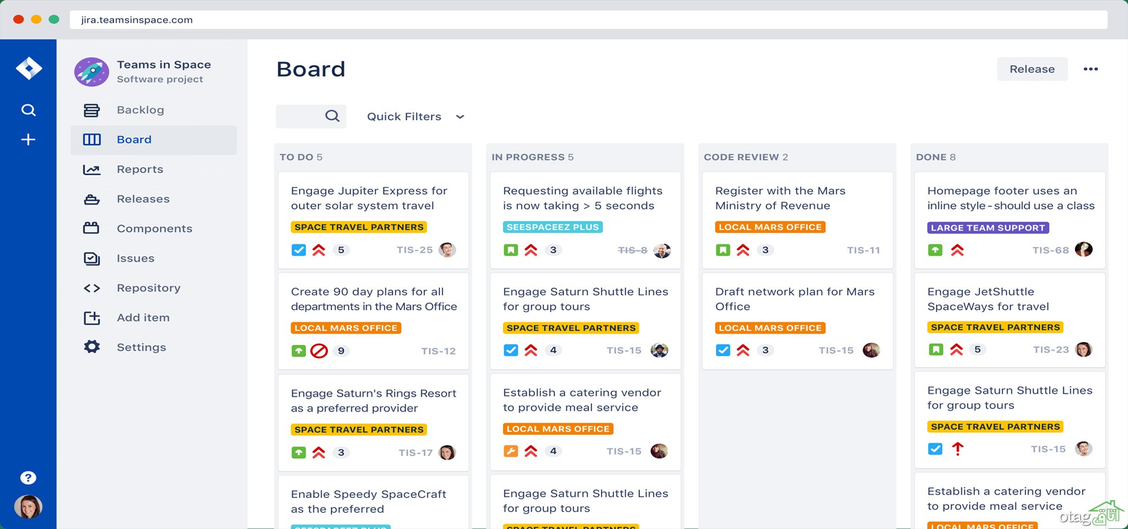Screen dimensions: 1128x529
Task: Click the plus icon to create an issue
Action: pos(28,139)
